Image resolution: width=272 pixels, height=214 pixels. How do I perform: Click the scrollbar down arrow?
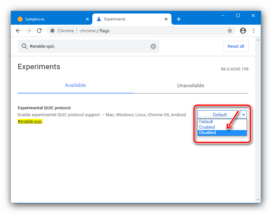pyautogui.click(x=258, y=200)
